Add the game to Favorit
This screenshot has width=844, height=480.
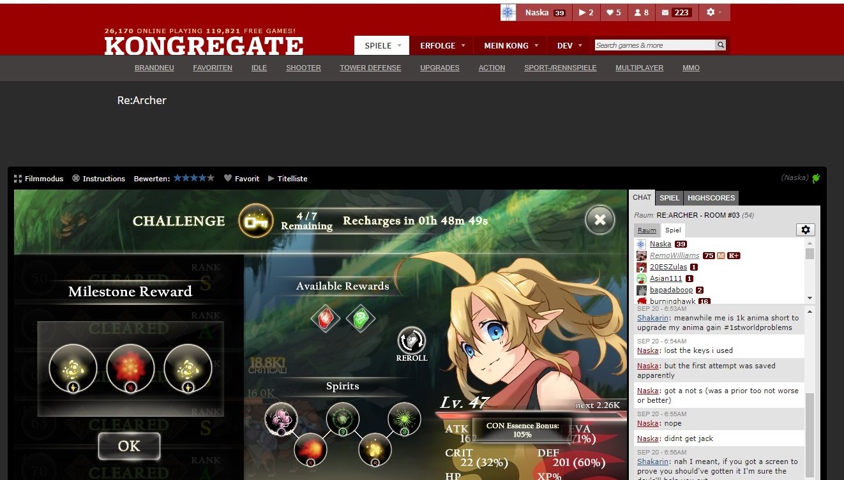point(241,179)
